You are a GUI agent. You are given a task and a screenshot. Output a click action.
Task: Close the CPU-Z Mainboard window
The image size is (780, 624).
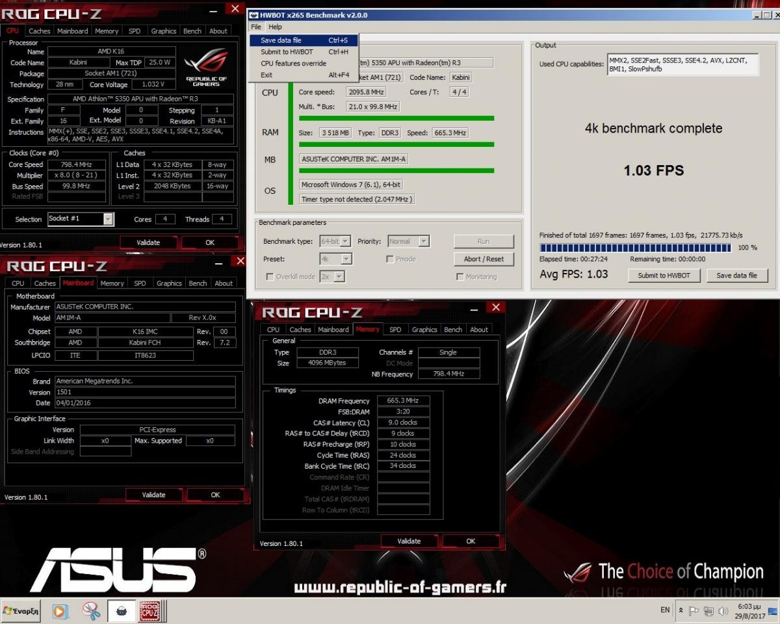[x=240, y=261]
